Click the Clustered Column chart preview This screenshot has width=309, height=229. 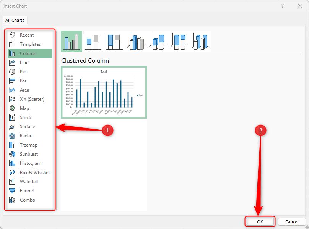click(x=104, y=93)
